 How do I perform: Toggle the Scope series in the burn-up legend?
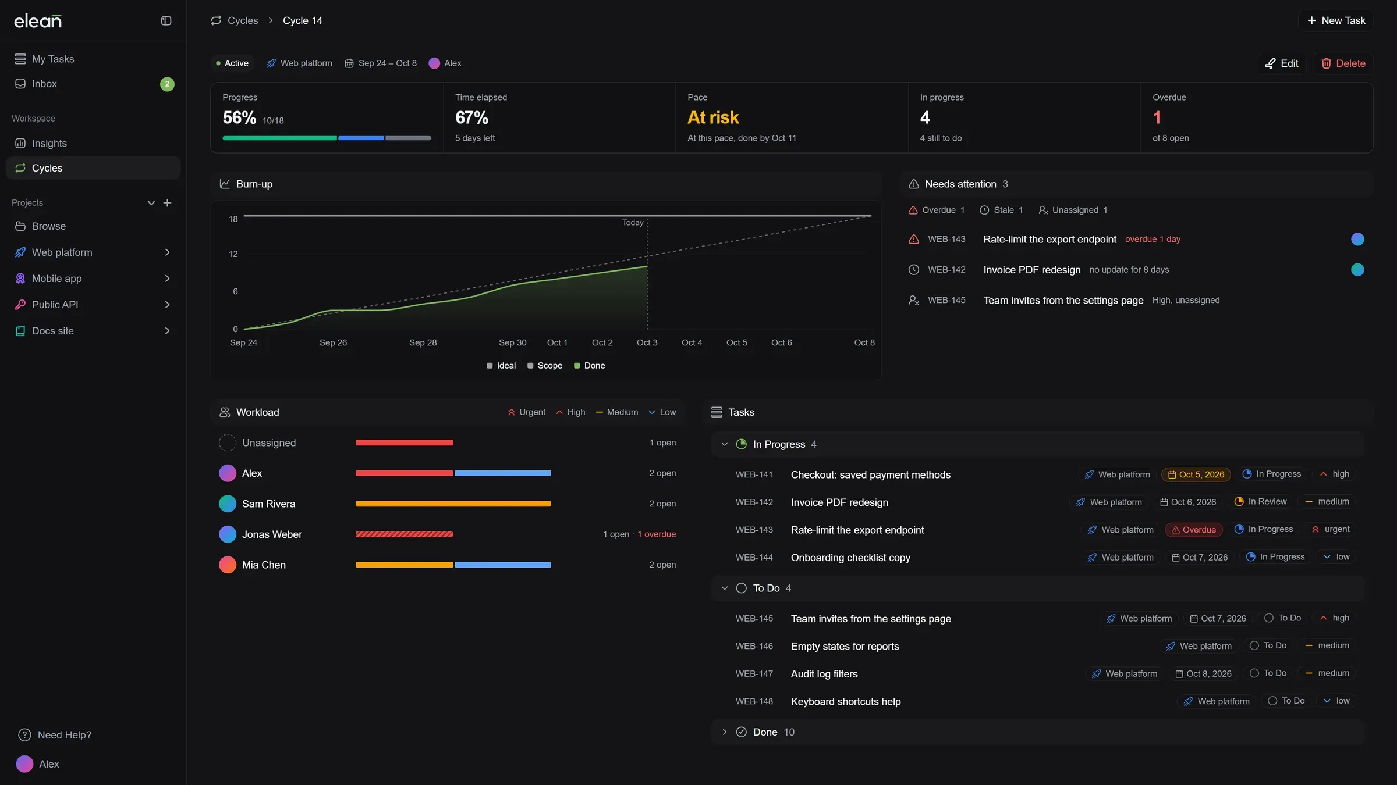pos(545,366)
